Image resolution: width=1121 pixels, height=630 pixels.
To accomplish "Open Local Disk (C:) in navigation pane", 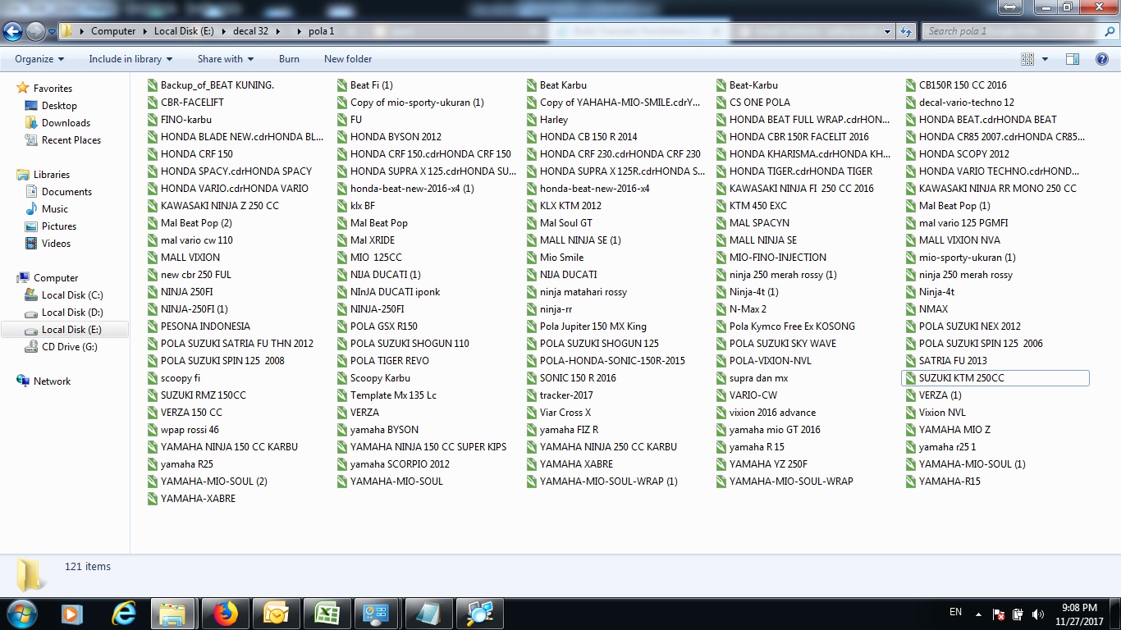I will 72,295.
